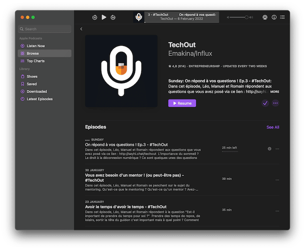Click download icon for Ep.3 episode
Viewport: 305px width, 250px height.
[269, 149]
